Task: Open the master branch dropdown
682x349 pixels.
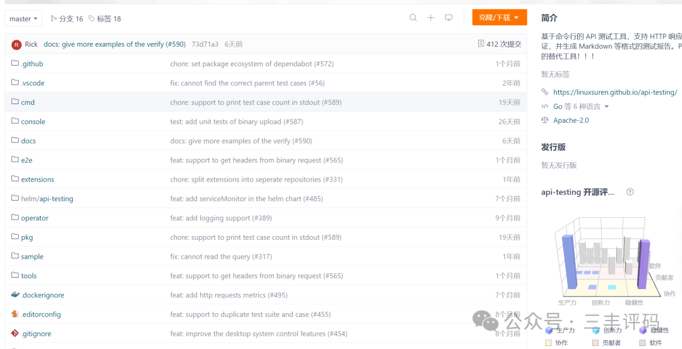Action: point(23,19)
